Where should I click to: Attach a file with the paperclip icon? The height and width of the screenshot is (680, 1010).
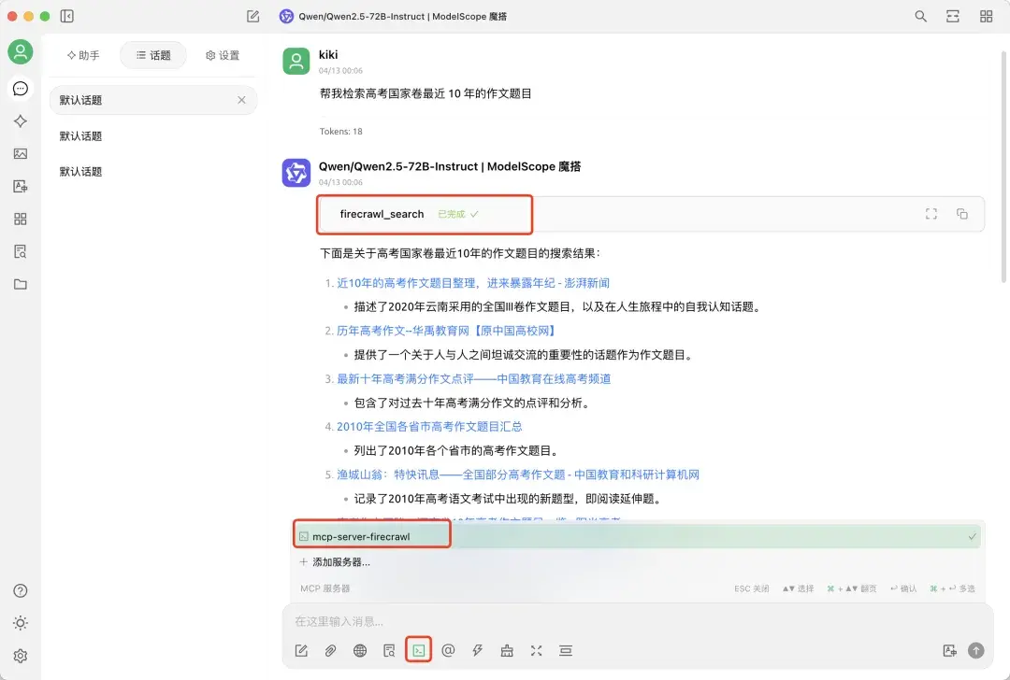click(x=330, y=650)
